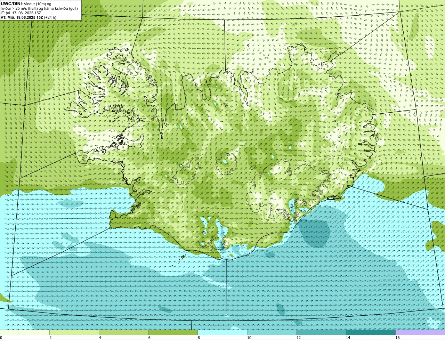The height and width of the screenshot is (340, 445).
Task: Click the dark teal 14–16 m/s legend swatch
Action: click(x=371, y=332)
